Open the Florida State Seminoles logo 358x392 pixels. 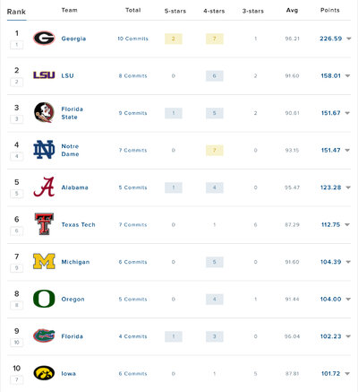pyautogui.click(x=44, y=113)
